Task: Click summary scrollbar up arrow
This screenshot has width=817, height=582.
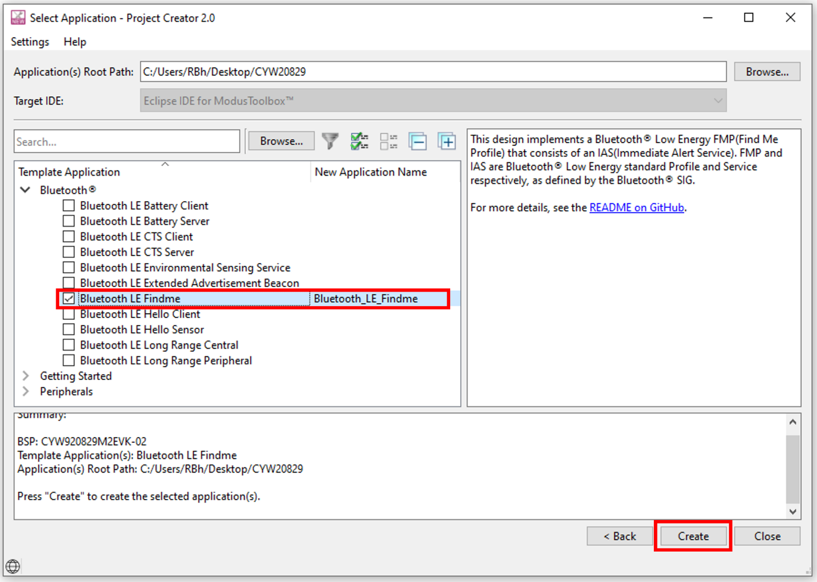Action: click(x=793, y=422)
